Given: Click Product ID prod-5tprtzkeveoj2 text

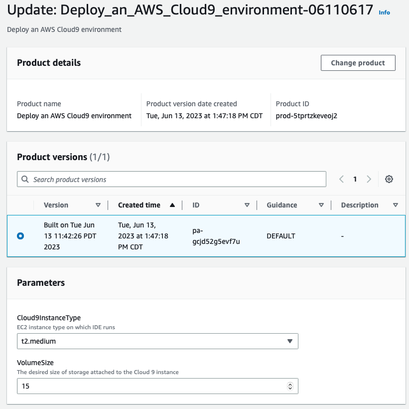Looking at the screenshot, I should 306,116.
